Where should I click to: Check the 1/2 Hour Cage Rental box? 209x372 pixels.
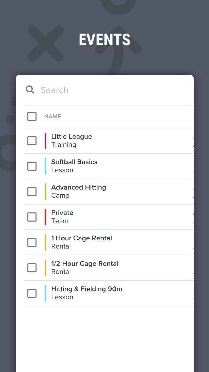point(32,268)
